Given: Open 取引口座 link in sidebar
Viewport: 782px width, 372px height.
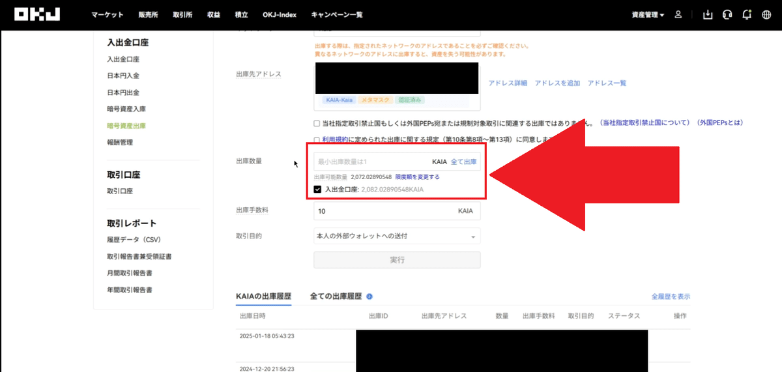Looking at the screenshot, I should click(x=120, y=191).
